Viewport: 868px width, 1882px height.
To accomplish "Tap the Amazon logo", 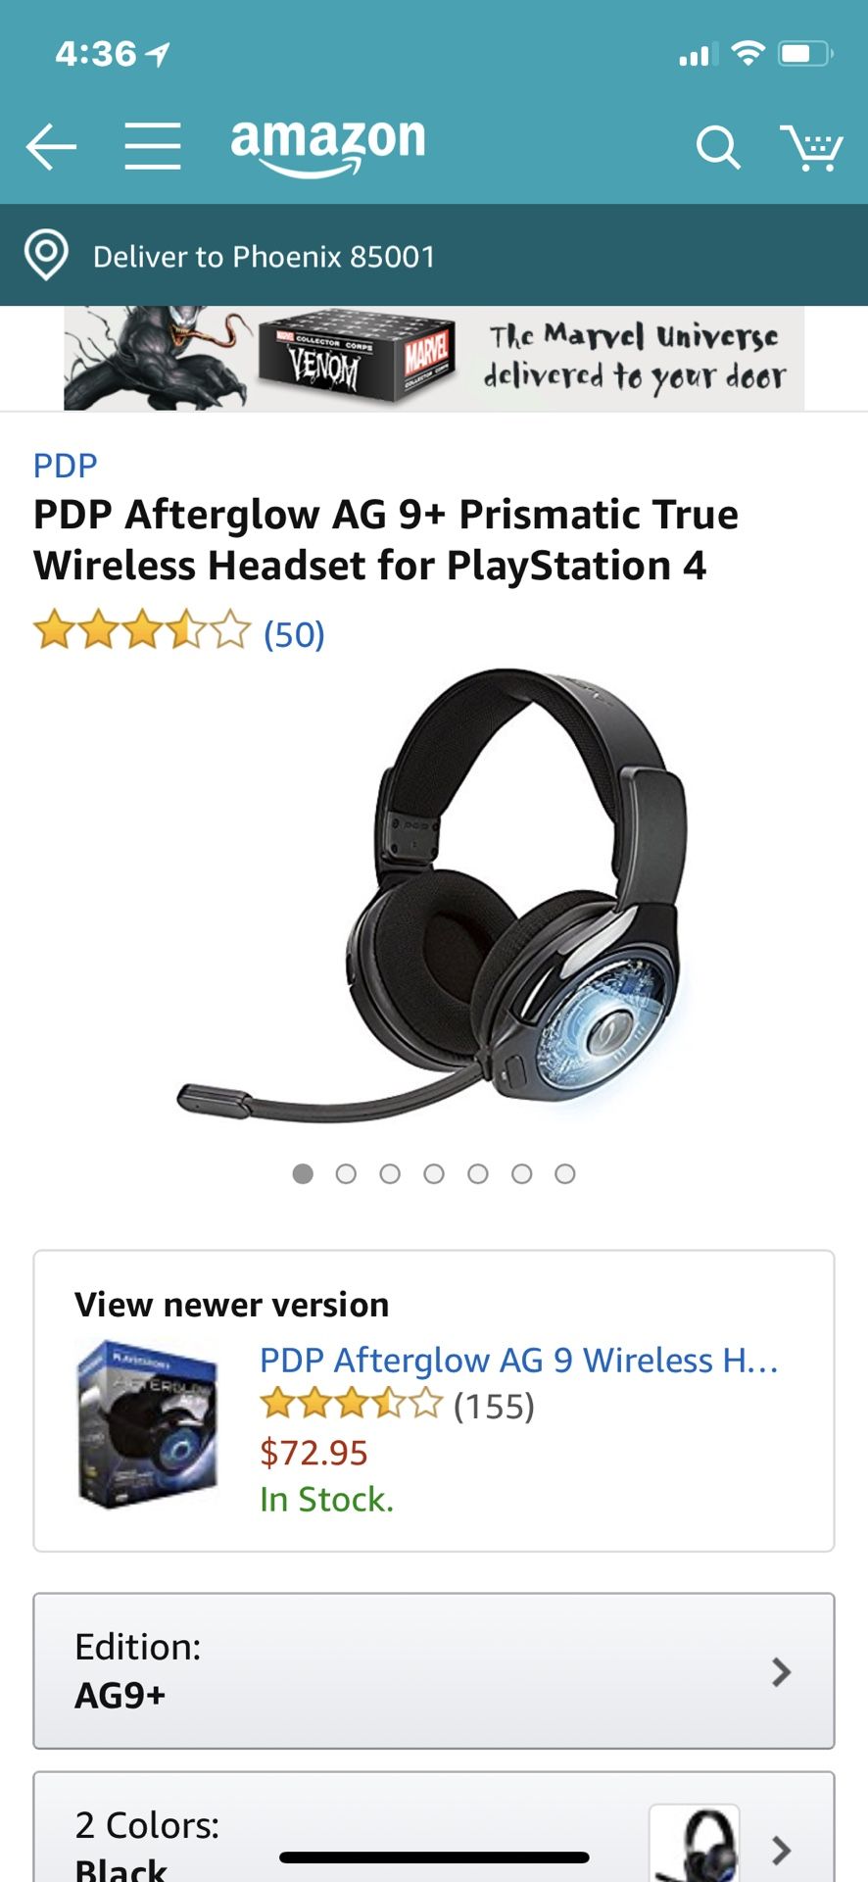I will 328,147.
